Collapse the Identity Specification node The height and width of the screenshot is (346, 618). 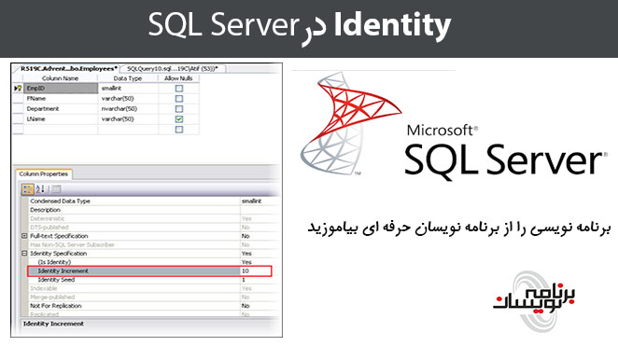coord(24,253)
